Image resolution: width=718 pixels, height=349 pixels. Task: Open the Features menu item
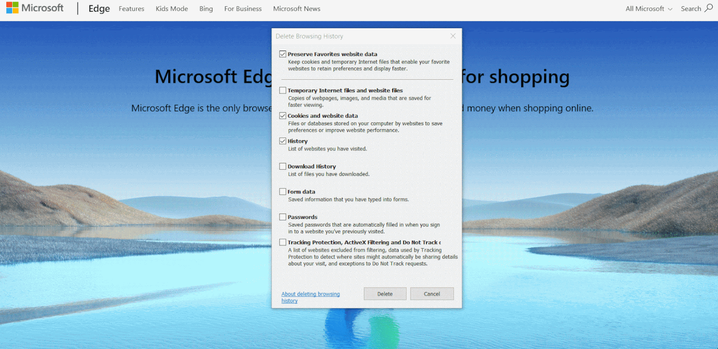click(x=131, y=9)
